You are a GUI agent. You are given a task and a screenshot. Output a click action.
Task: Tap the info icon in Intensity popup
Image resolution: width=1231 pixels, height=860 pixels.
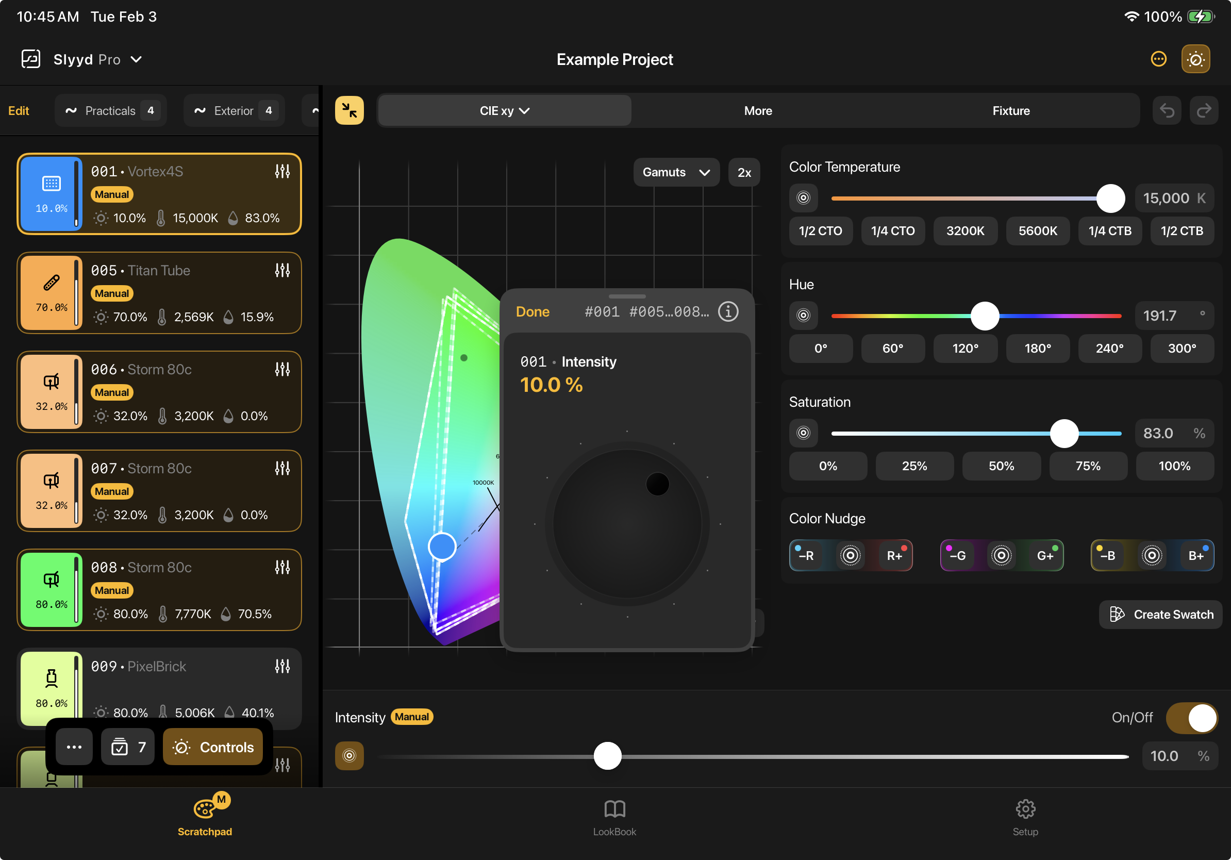(x=727, y=311)
